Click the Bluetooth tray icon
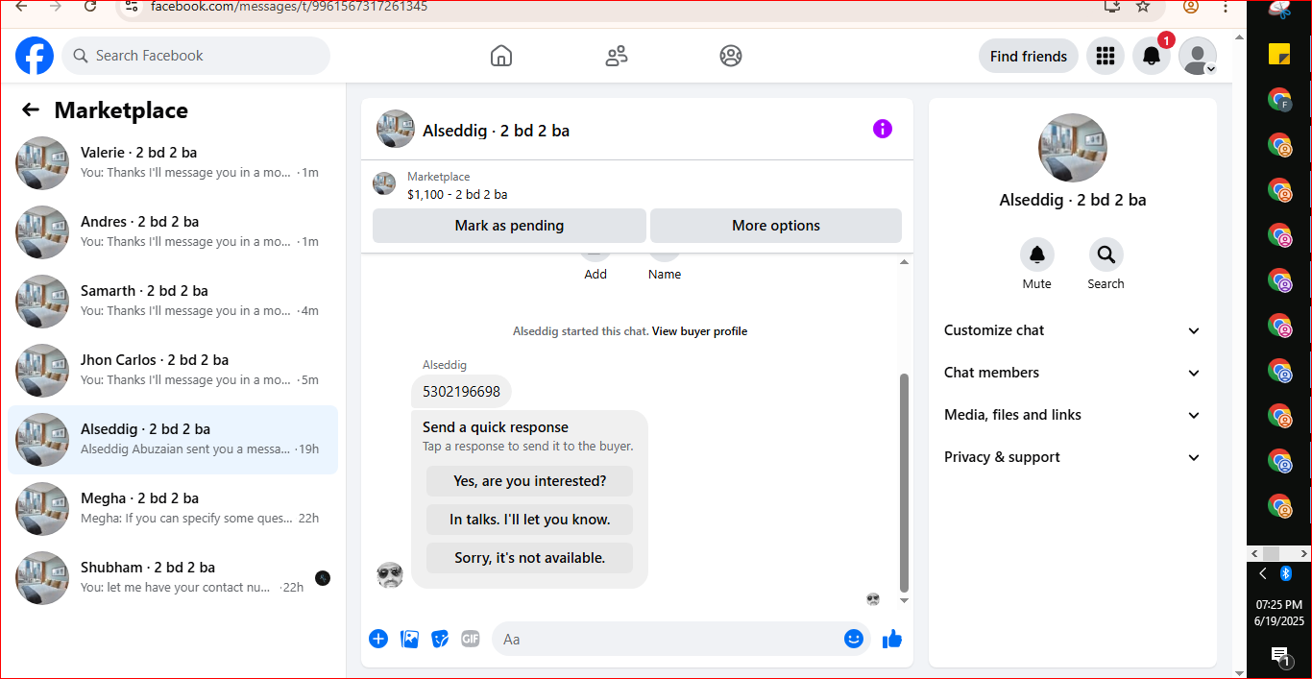Screen dimensions: 1312x679 pyautogui.click(x=1286, y=573)
